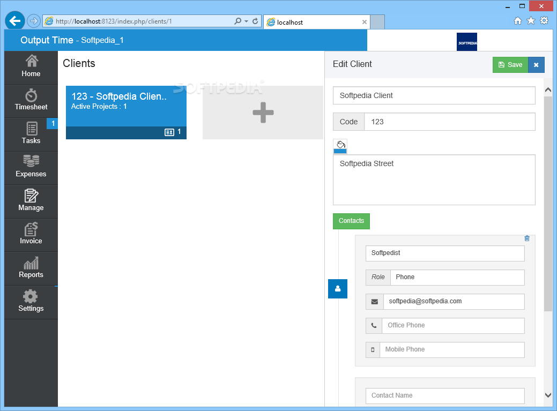Click Active Projects : 1 text

99,107
